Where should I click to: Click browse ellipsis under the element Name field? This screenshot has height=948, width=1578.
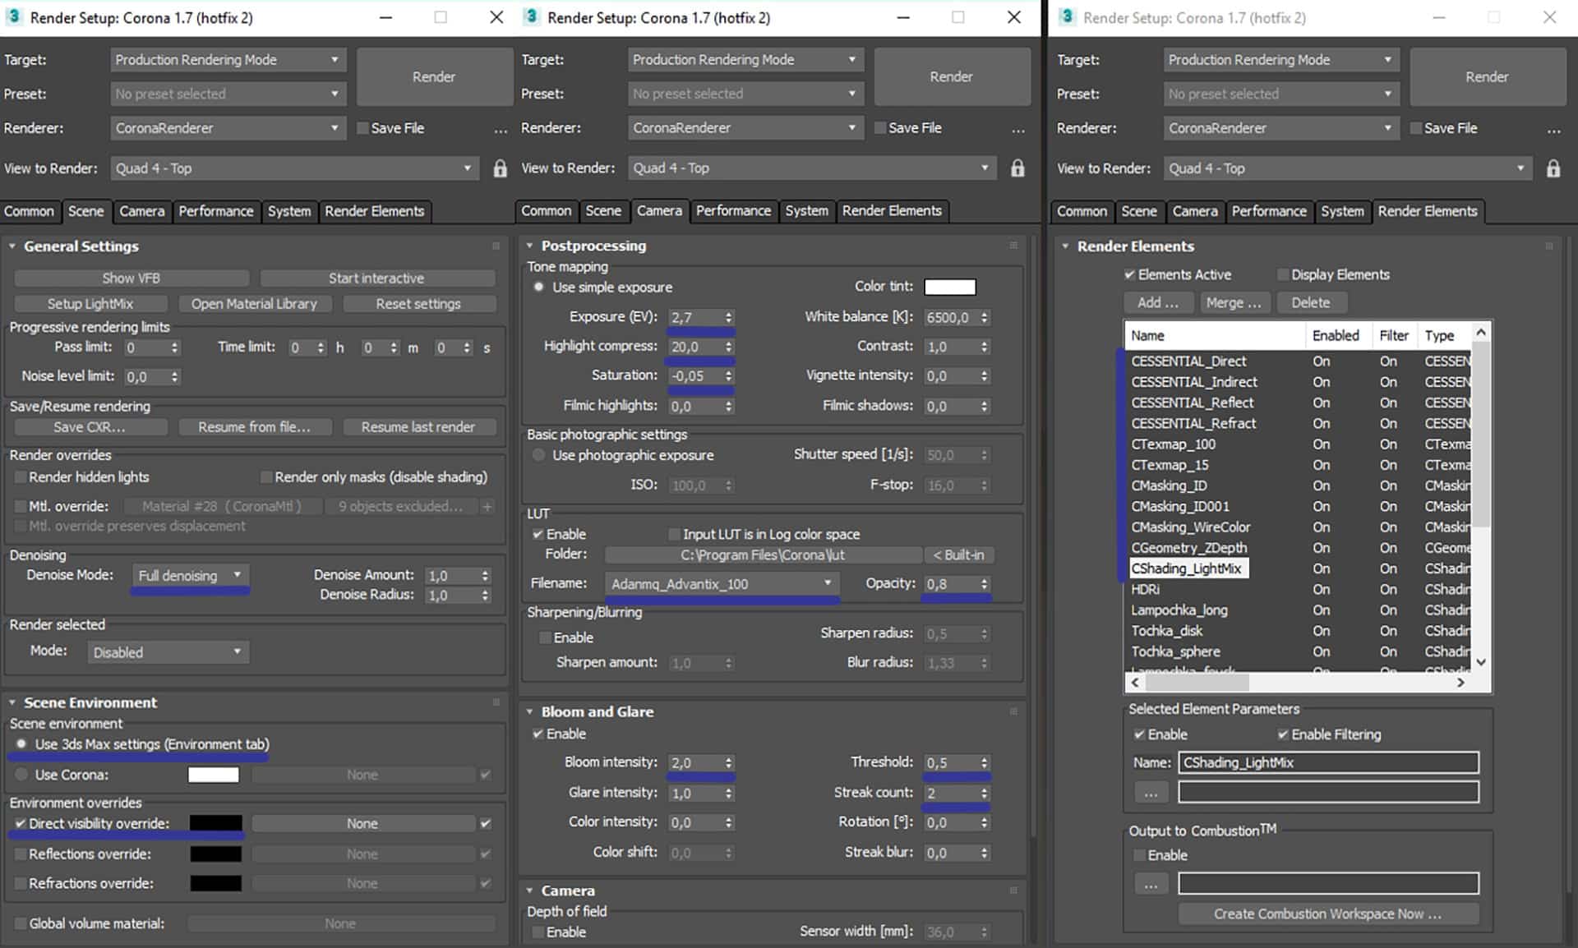click(1151, 793)
